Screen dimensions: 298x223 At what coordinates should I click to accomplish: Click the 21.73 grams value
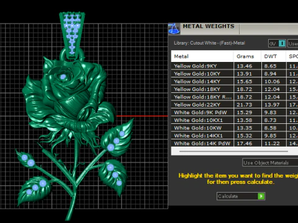pyautogui.click(x=245, y=105)
